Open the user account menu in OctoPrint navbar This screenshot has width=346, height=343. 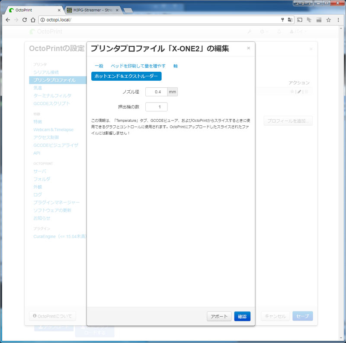point(298,32)
